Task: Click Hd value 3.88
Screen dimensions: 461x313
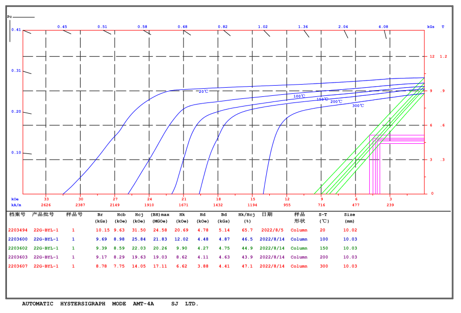Action: (203, 266)
